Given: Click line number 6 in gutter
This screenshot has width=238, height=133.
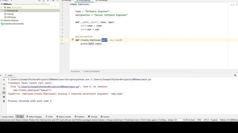Looking at the screenshot, I should pyautogui.click(x=62, y=22).
